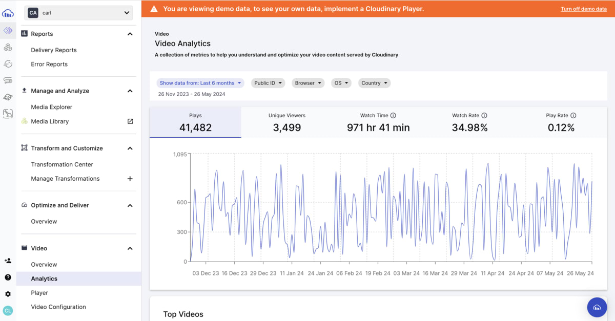The width and height of the screenshot is (615, 321).
Task: Click the 1,095 y-axis value
Action: click(x=180, y=154)
